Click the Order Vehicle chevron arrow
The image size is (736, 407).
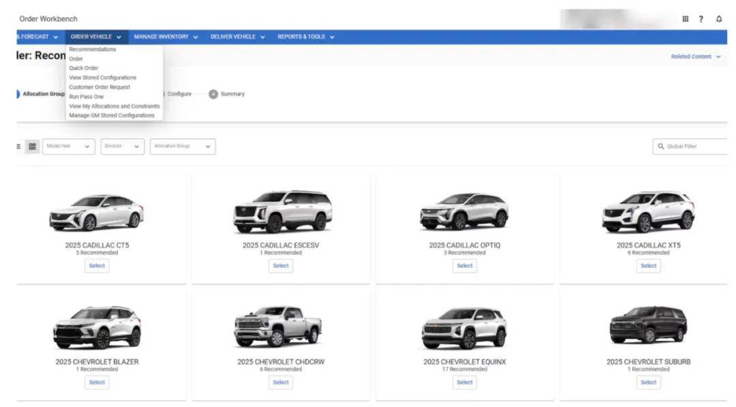click(x=119, y=37)
